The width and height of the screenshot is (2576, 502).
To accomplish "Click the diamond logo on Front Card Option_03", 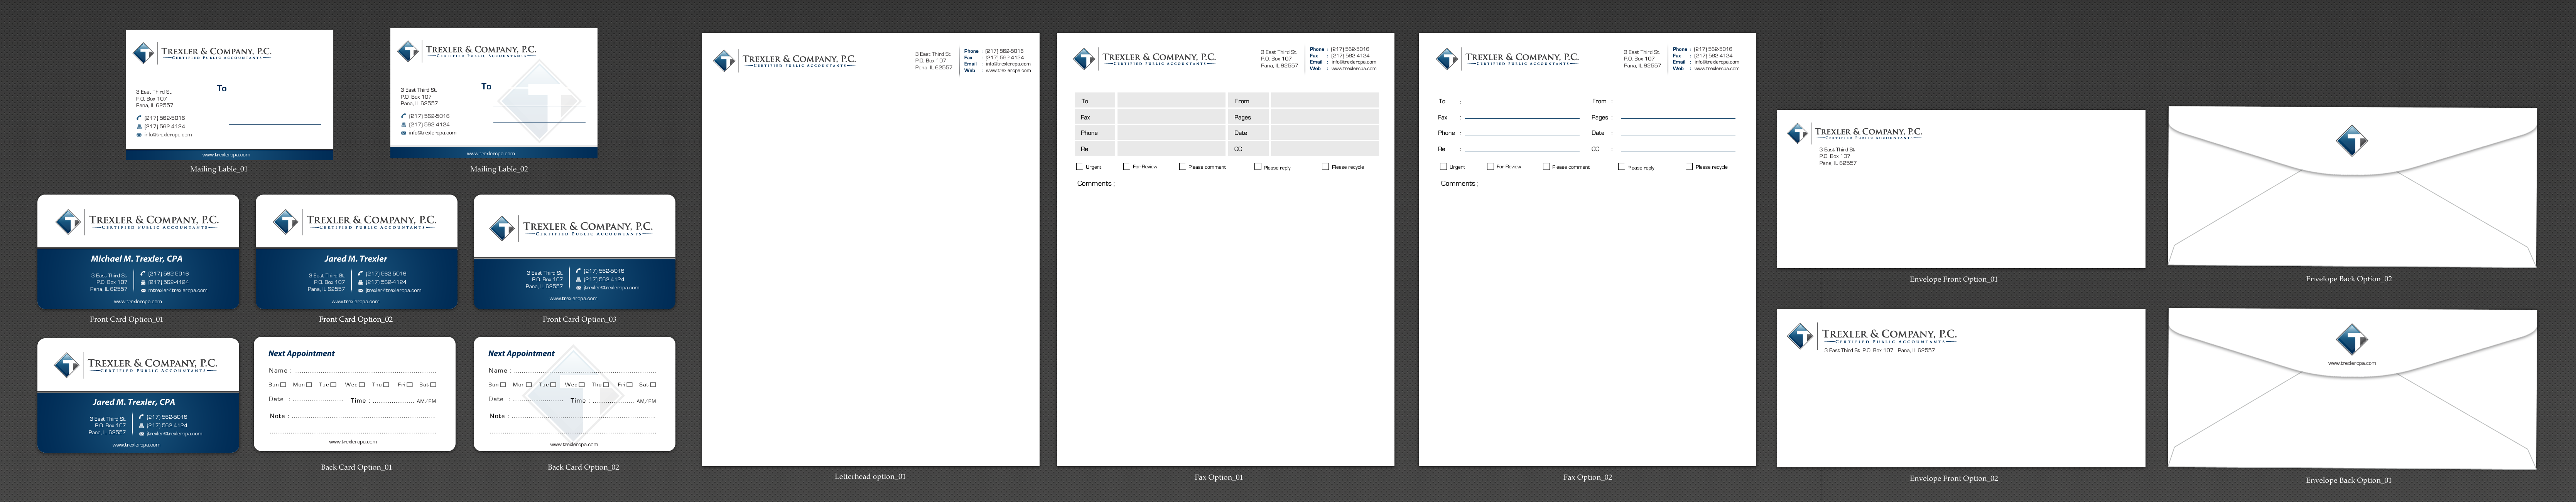I will coord(502,228).
